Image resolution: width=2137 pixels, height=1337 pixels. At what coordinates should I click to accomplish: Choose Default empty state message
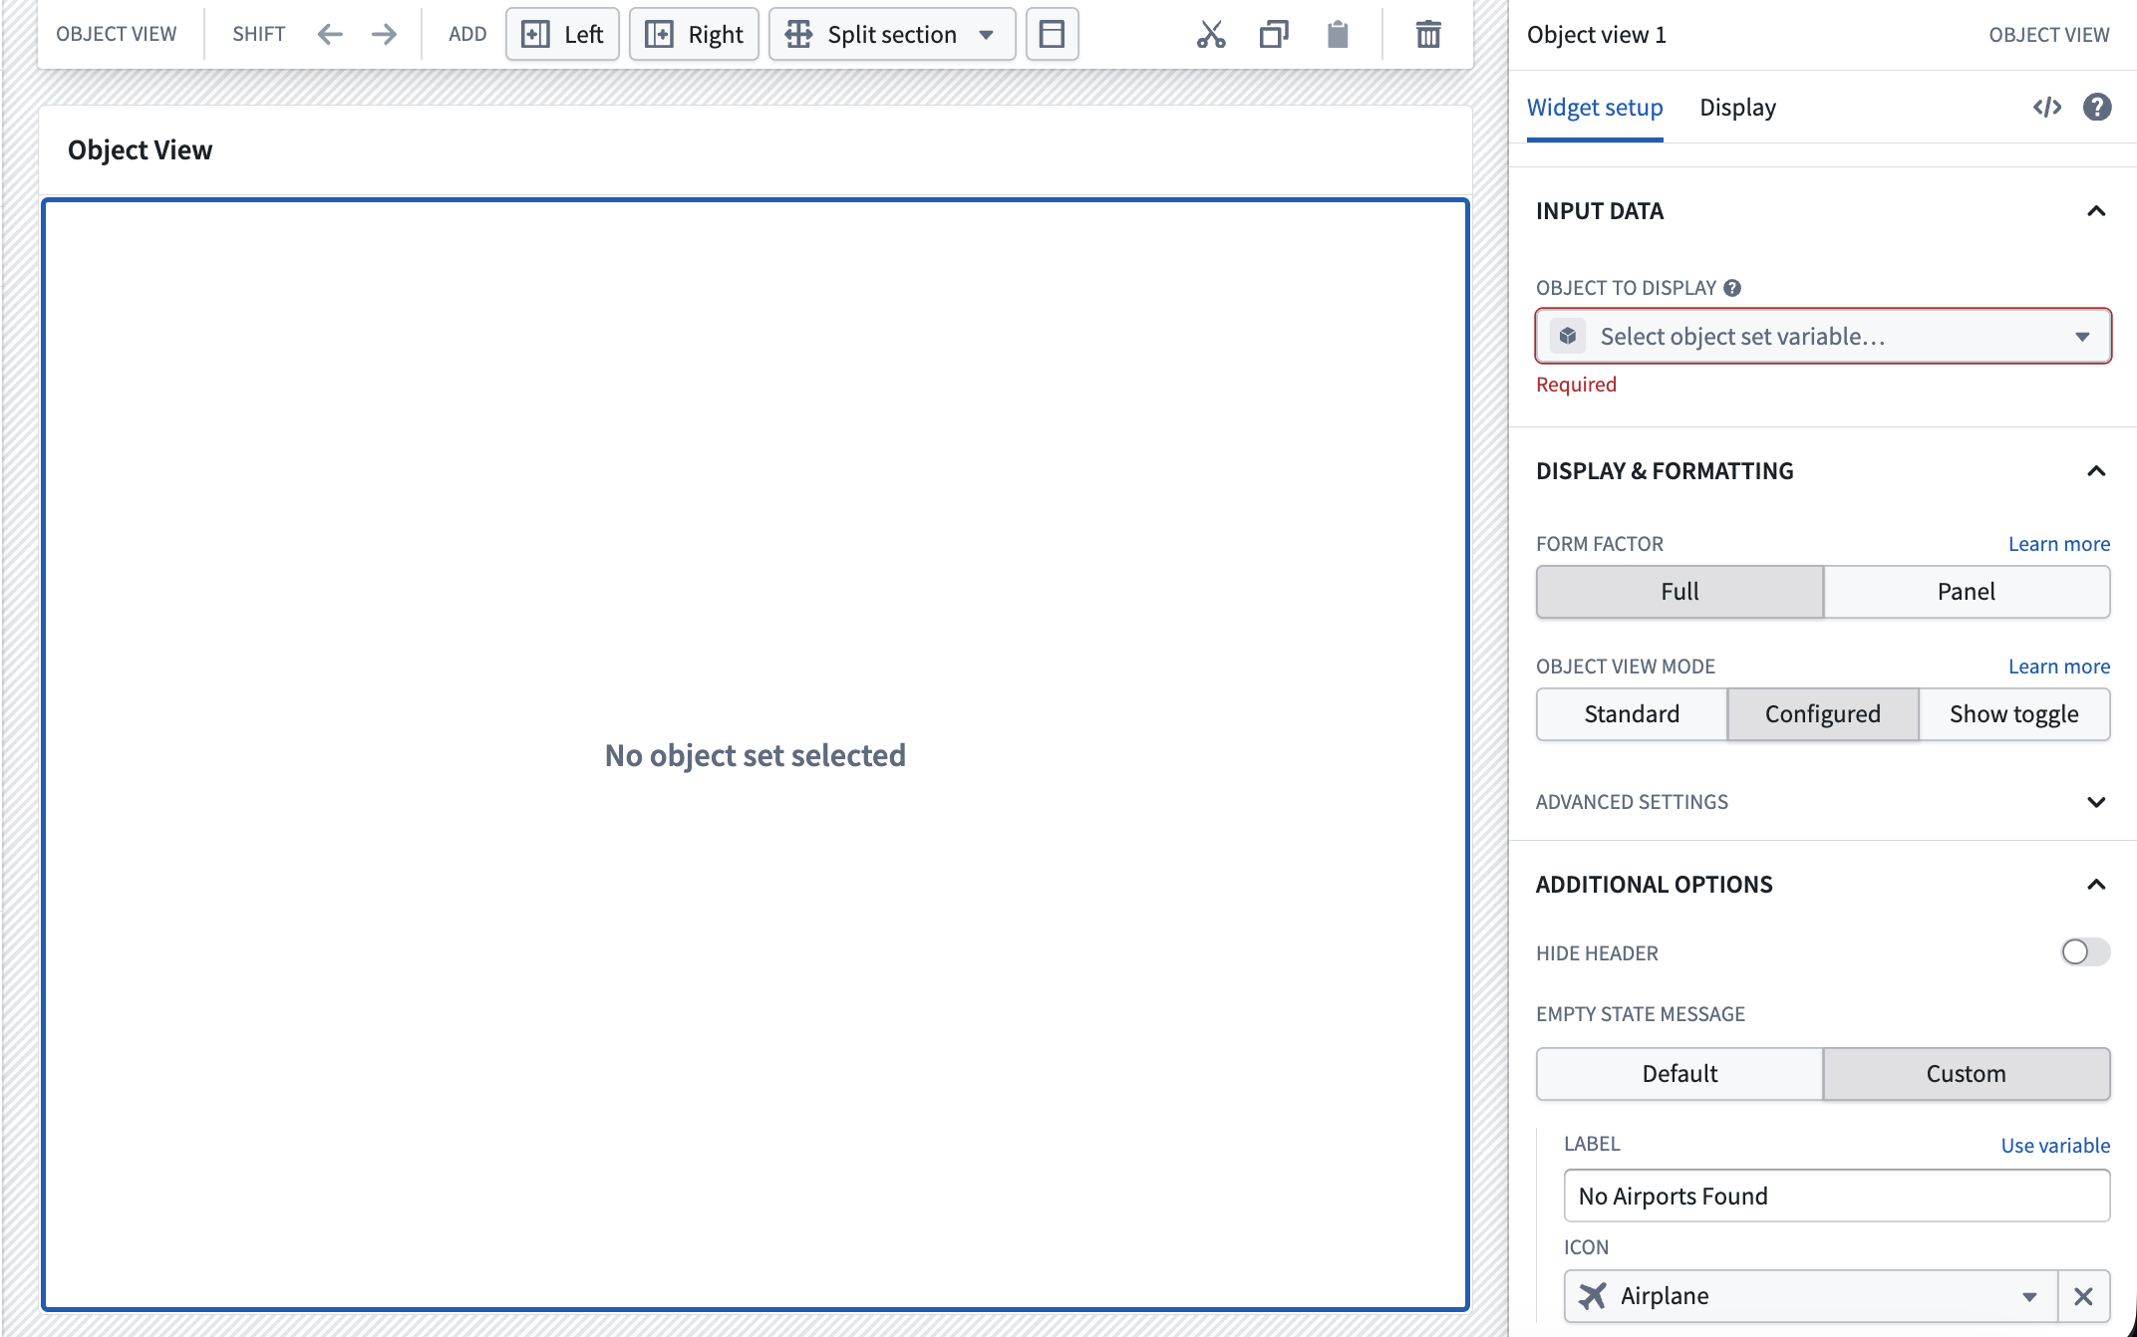(1679, 1074)
